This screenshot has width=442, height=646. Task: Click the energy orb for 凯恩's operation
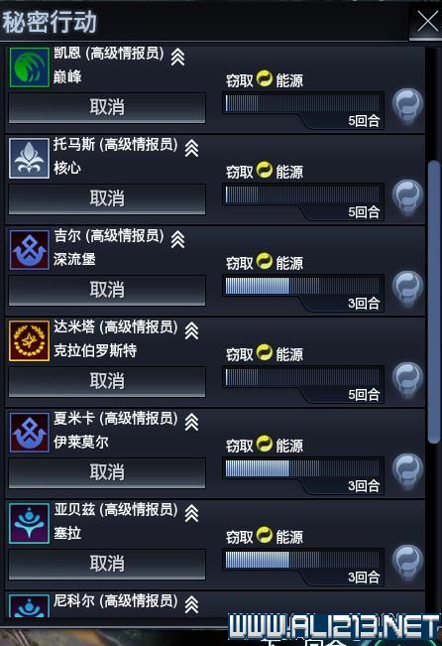(x=407, y=107)
